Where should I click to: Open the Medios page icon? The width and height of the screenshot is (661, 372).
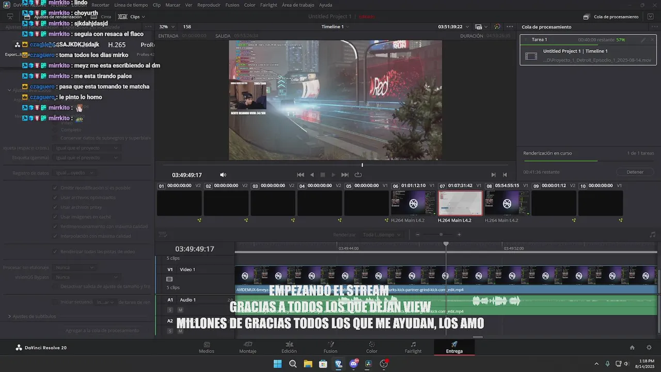click(x=207, y=345)
